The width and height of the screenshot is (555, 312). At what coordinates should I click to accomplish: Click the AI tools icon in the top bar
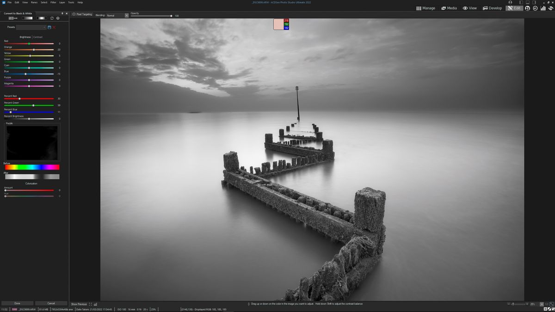[535, 8]
